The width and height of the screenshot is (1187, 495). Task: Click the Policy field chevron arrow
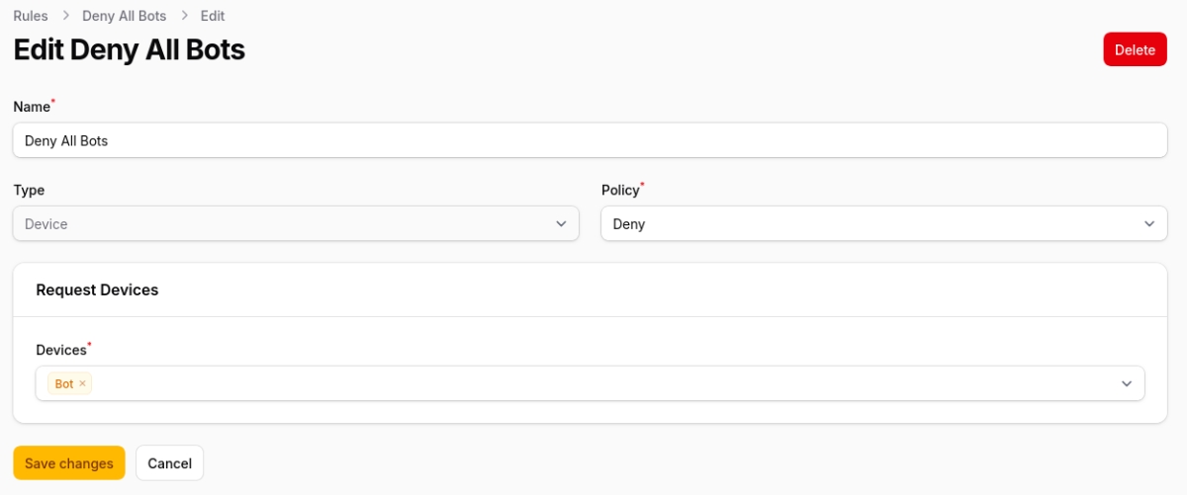coord(1148,224)
